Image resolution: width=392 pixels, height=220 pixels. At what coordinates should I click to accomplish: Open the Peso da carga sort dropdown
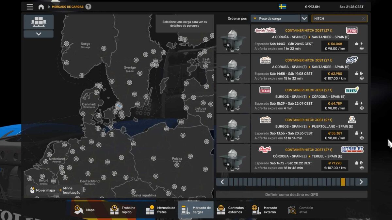pyautogui.click(x=275, y=19)
